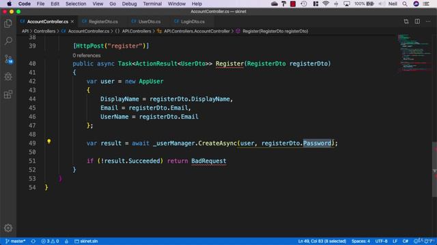Open the Debug menu

[129, 4]
